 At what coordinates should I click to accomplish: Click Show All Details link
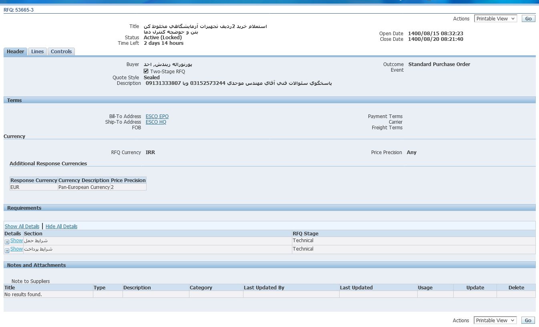pyautogui.click(x=22, y=227)
